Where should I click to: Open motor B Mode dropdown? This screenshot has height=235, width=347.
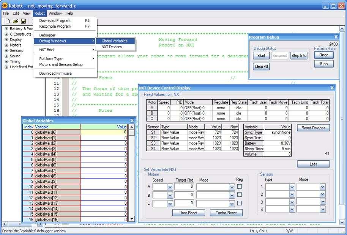pos(232,196)
